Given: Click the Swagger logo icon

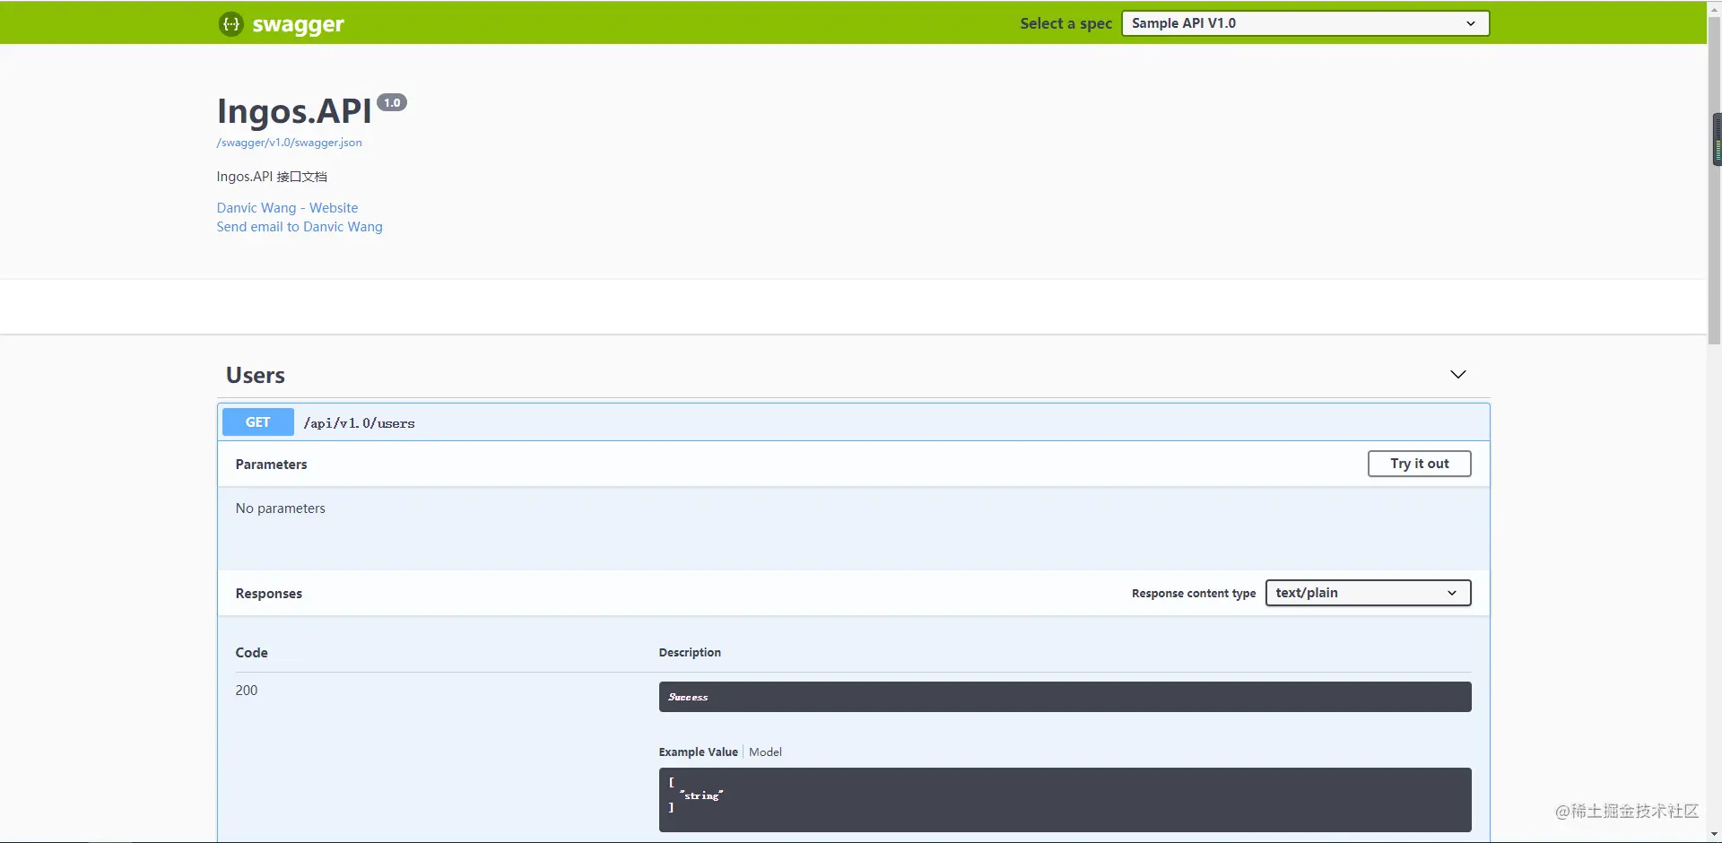Looking at the screenshot, I should pyautogui.click(x=231, y=24).
